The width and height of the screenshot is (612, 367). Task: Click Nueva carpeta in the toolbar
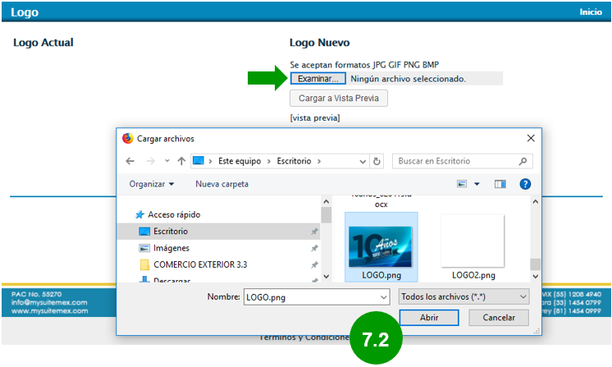tap(222, 184)
